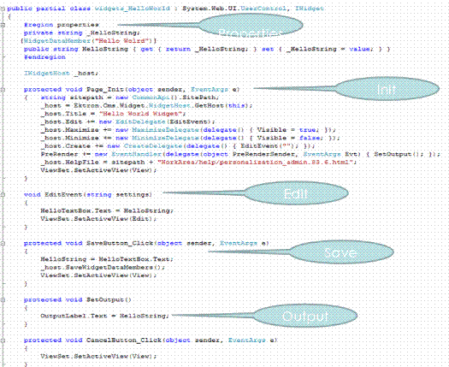Click the CancelButton_Click method name
The image size is (449, 367).
(x=124, y=340)
